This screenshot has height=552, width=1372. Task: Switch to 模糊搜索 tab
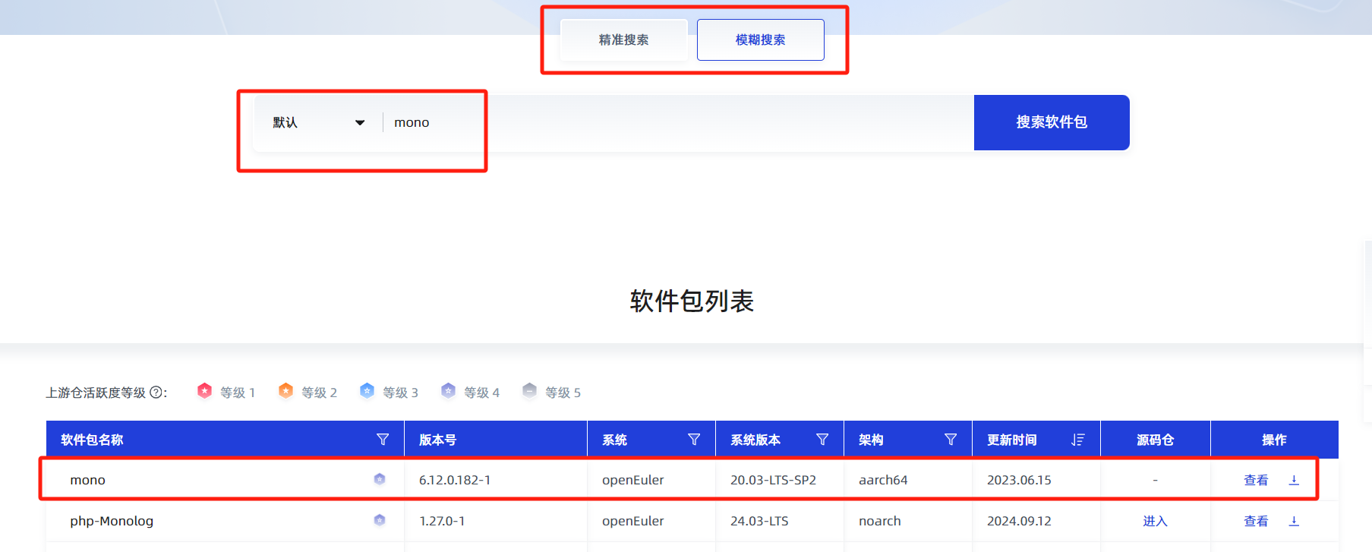coord(760,40)
